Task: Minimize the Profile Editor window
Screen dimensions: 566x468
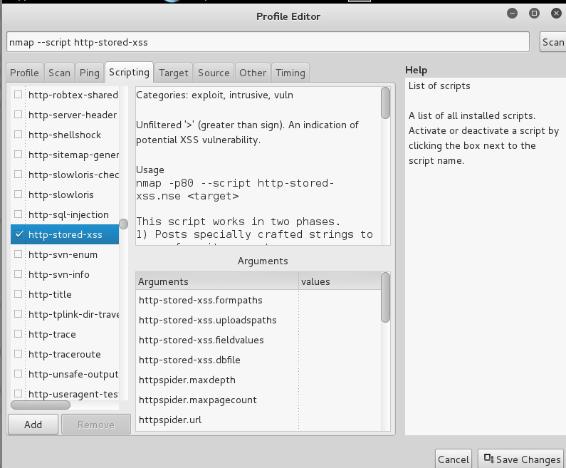Action: point(512,14)
